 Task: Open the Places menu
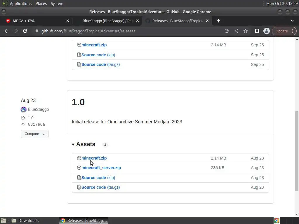[x=41, y=3]
